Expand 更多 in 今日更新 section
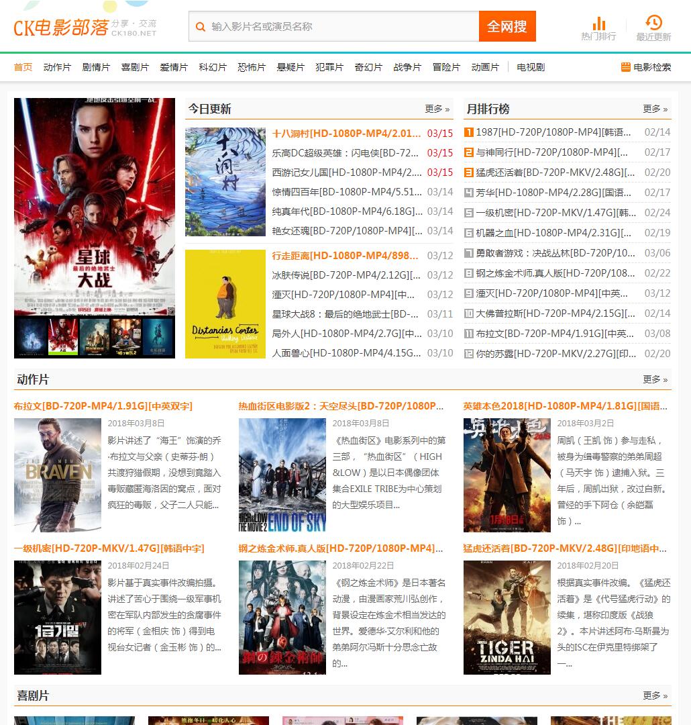This screenshot has width=691, height=725. pyautogui.click(x=437, y=109)
